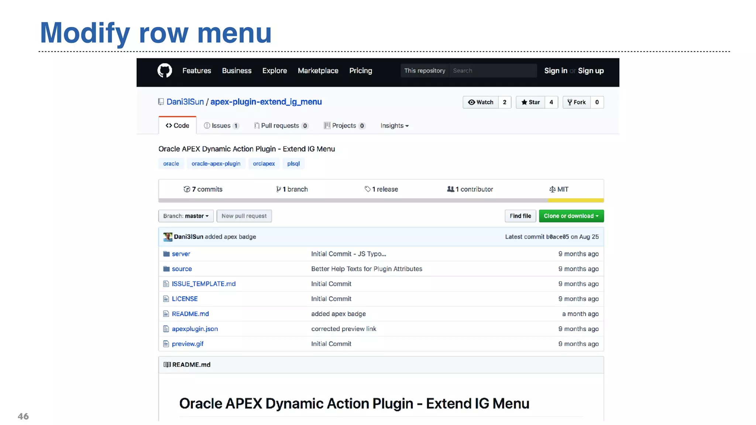Click 'added apex badge' in README.md row
756x425 pixels.
[x=339, y=314]
